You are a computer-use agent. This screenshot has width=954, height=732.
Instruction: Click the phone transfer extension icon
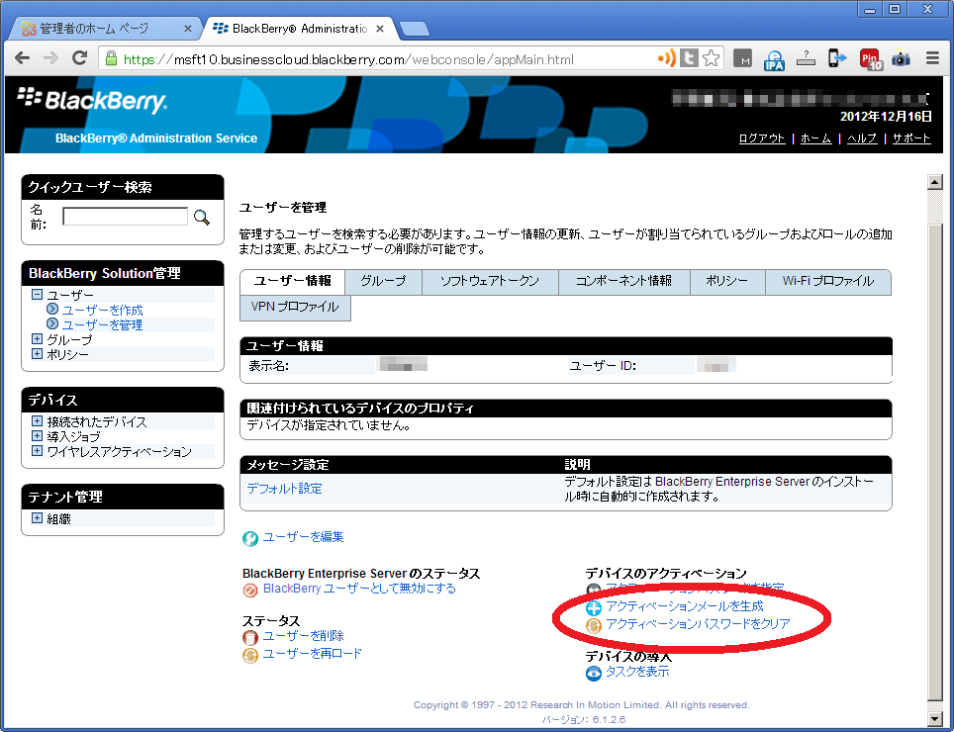tap(837, 58)
